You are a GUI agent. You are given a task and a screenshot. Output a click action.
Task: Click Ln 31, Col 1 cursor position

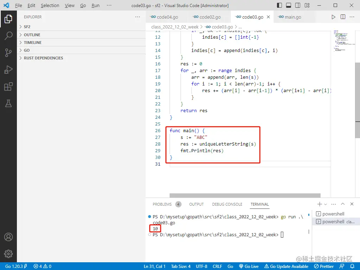click(154, 266)
